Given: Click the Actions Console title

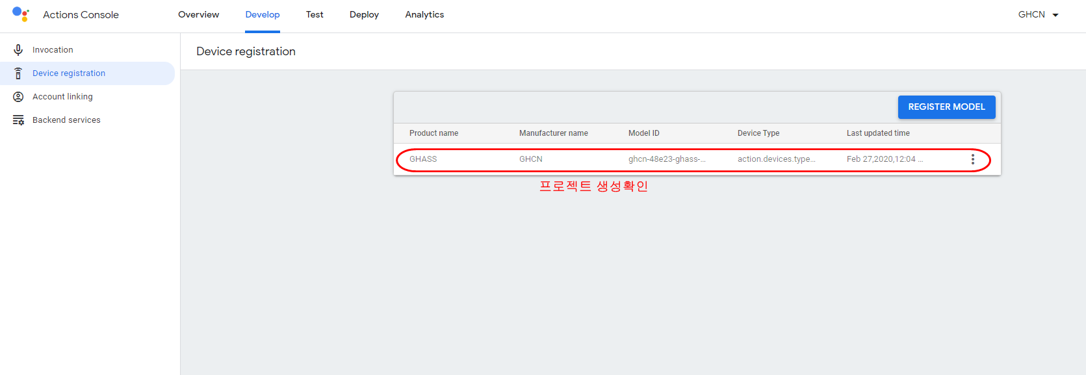Looking at the screenshot, I should [x=81, y=15].
